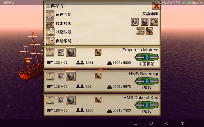Load round shot ammo for all ships

144,22
